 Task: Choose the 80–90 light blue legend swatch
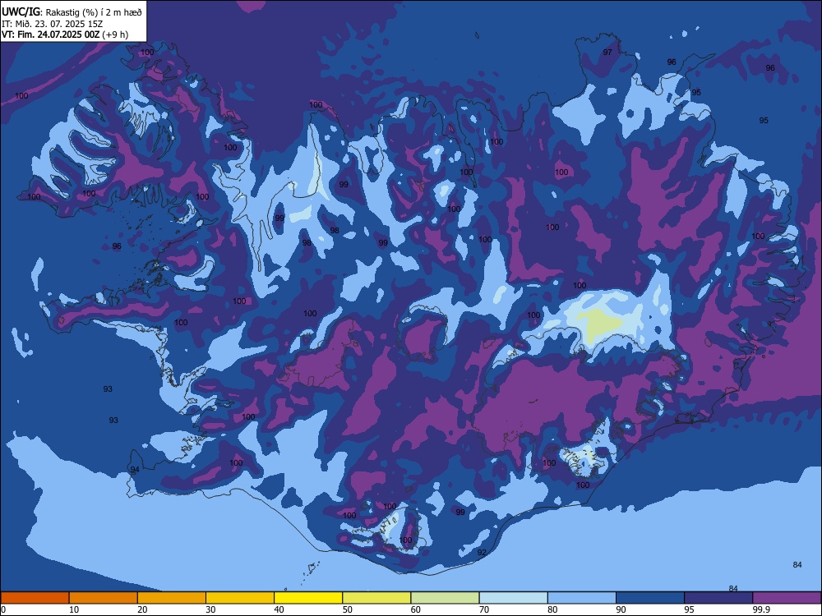tap(582, 598)
